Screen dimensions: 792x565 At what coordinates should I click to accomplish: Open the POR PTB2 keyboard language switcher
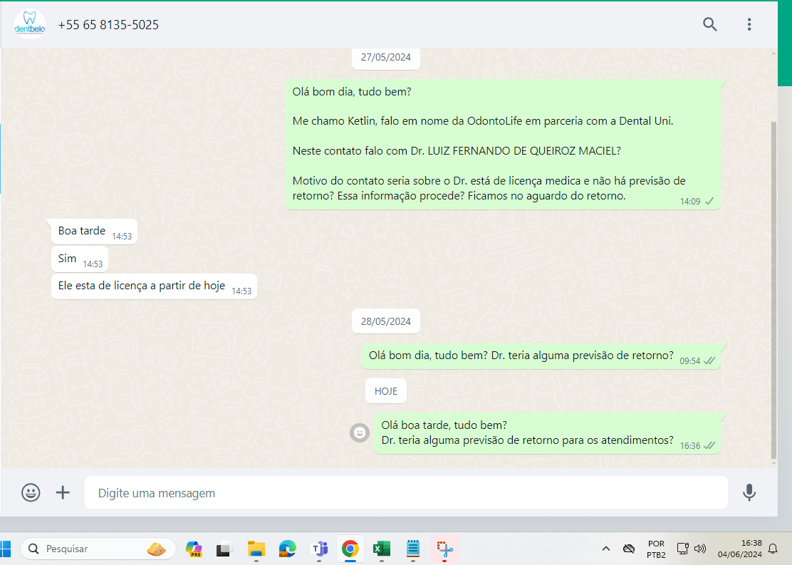pos(656,549)
